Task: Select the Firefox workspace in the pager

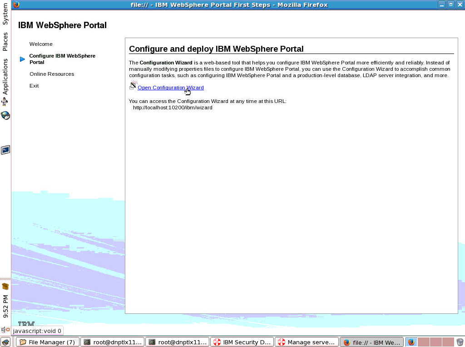Action: pos(411,342)
